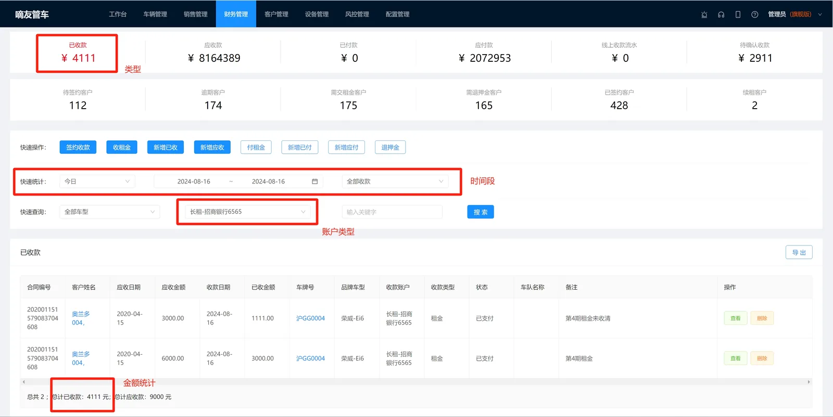Open the notification bell icon
Screen dimensions: 833x417
point(704,15)
